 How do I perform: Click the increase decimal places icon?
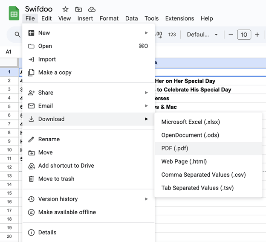tap(159, 35)
